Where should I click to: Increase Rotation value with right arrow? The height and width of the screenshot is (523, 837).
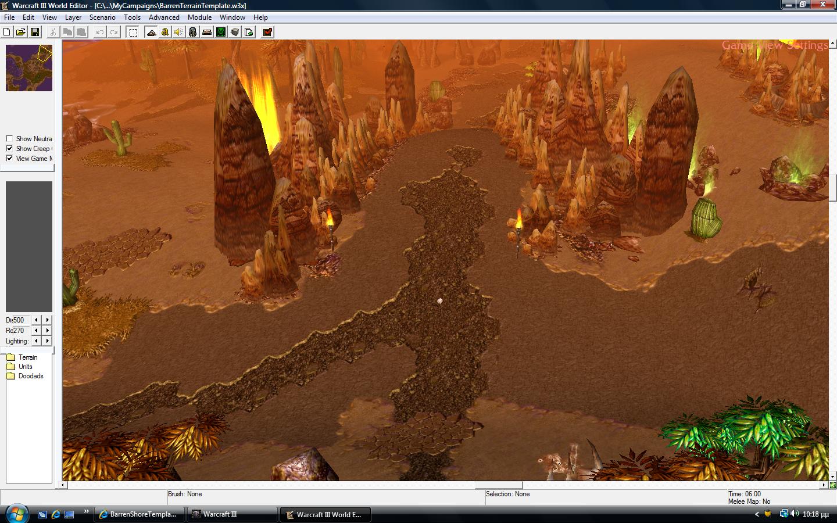click(48, 330)
